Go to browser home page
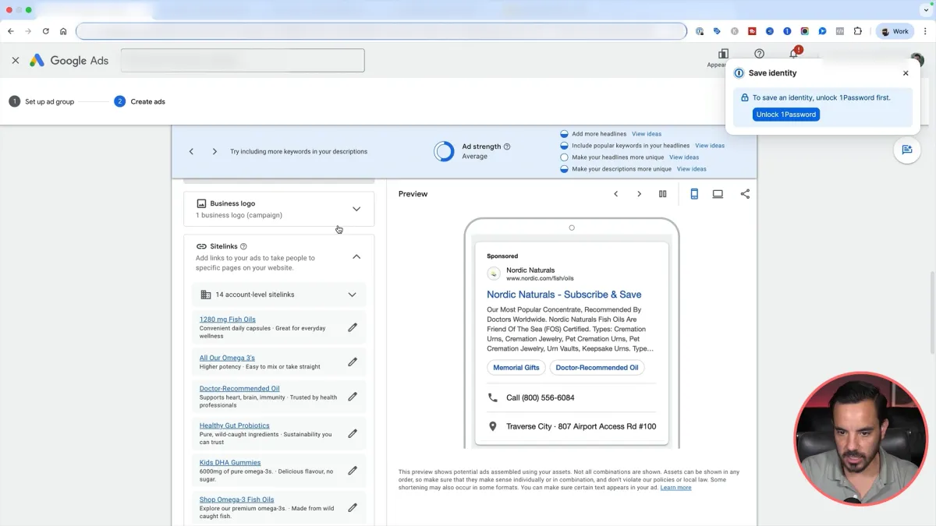Viewport: 936px width, 526px height. 63,31
